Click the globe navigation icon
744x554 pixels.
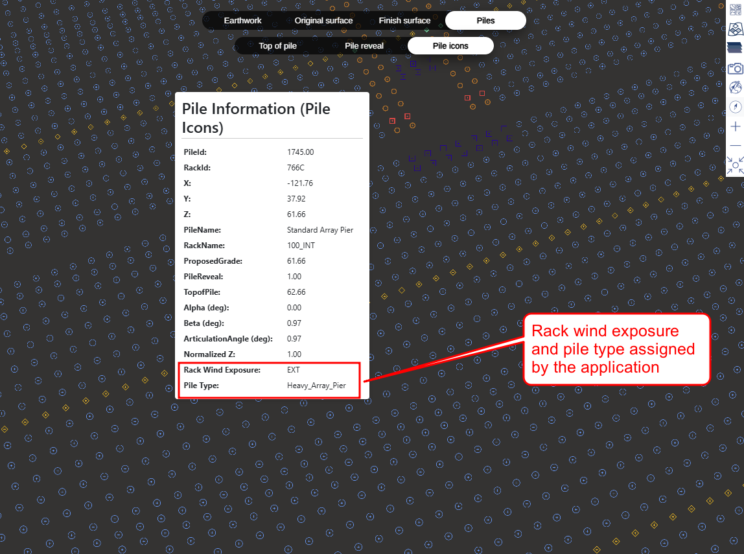pos(735,87)
